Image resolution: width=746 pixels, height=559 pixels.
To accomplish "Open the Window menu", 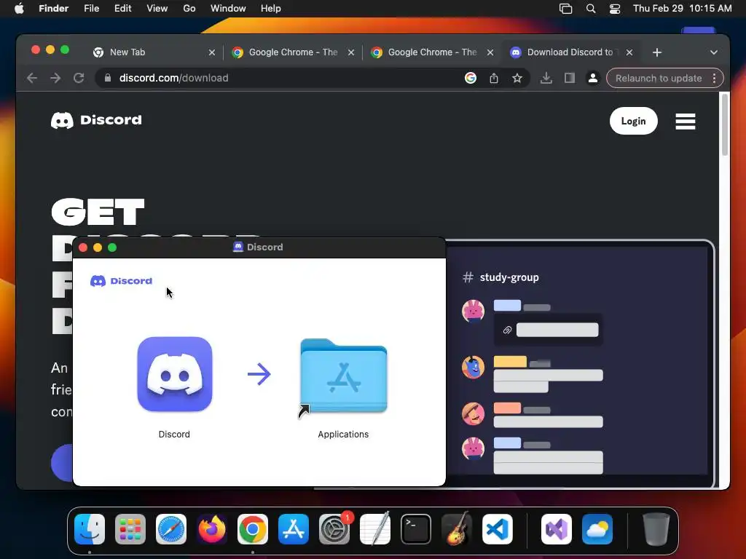I will [x=228, y=9].
